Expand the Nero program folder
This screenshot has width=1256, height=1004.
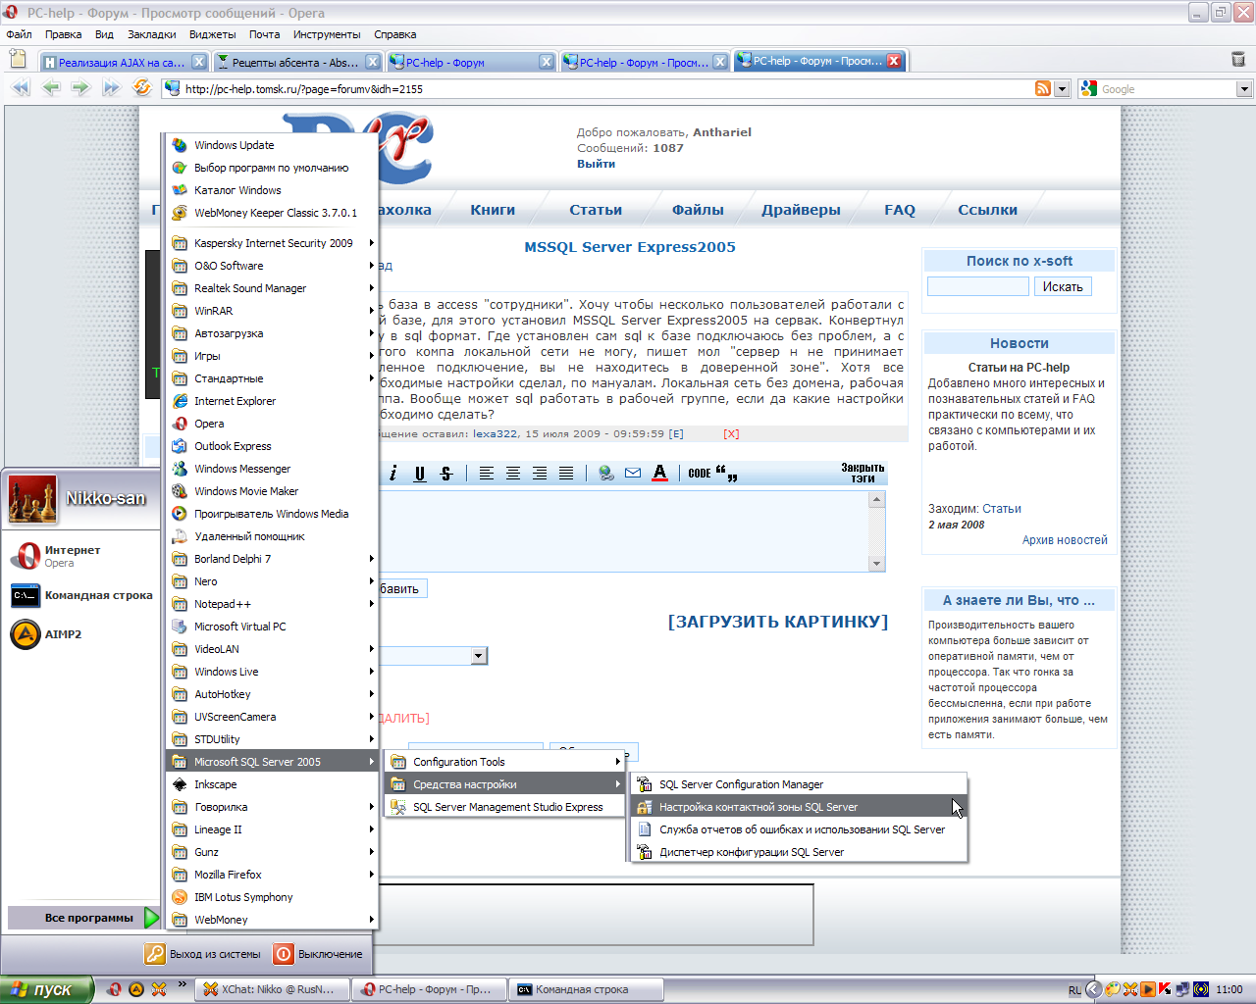273,581
